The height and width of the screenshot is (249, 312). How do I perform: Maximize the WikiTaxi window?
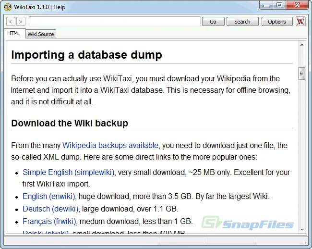click(x=279, y=5)
